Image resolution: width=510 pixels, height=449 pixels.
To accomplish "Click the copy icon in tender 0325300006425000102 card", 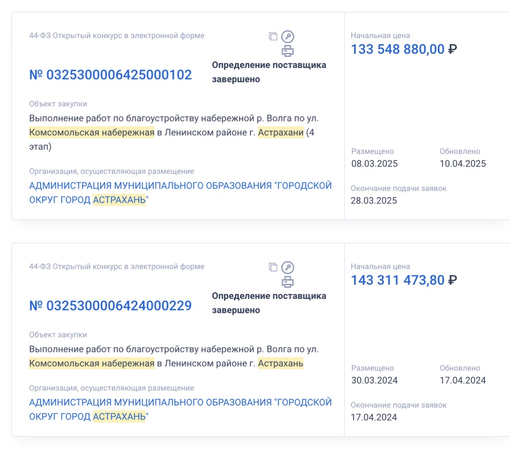I will (273, 36).
